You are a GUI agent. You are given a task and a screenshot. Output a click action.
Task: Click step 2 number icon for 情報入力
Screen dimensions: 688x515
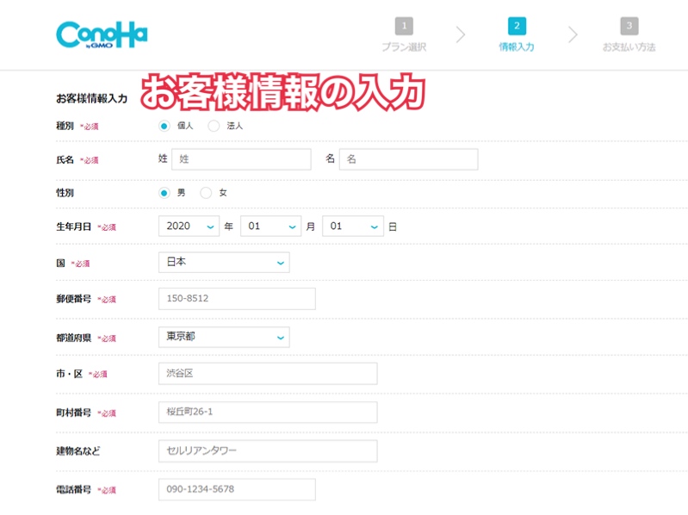coord(517,26)
